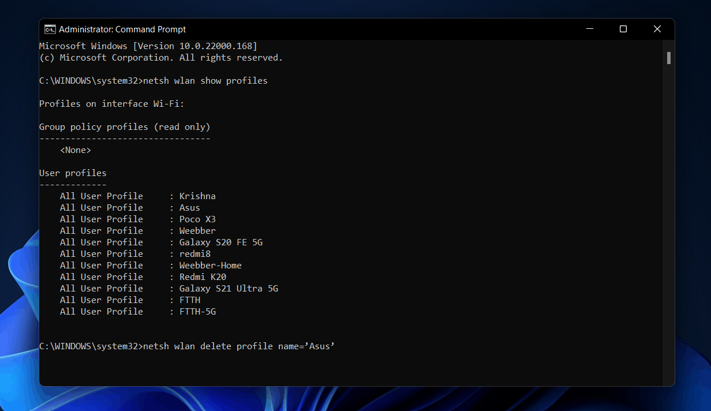Click the 'FTTH-5G' profile name
The width and height of the screenshot is (711, 411).
pyautogui.click(x=197, y=312)
